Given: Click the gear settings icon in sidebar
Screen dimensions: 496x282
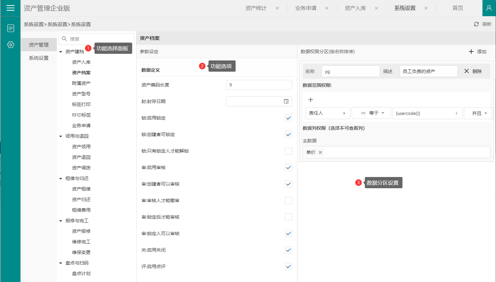Looking at the screenshot, I should [11, 45].
